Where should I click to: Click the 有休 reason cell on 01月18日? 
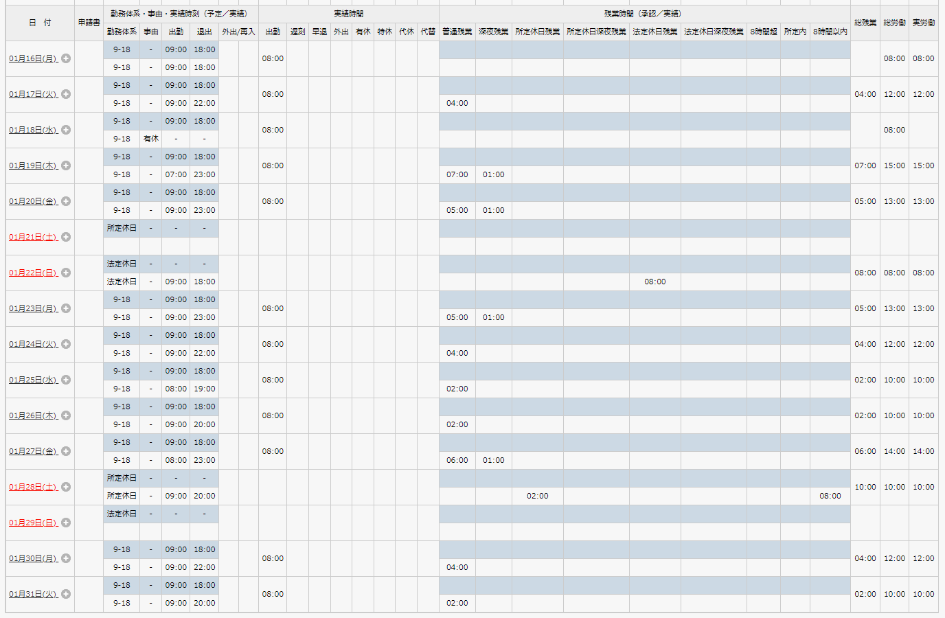151,139
